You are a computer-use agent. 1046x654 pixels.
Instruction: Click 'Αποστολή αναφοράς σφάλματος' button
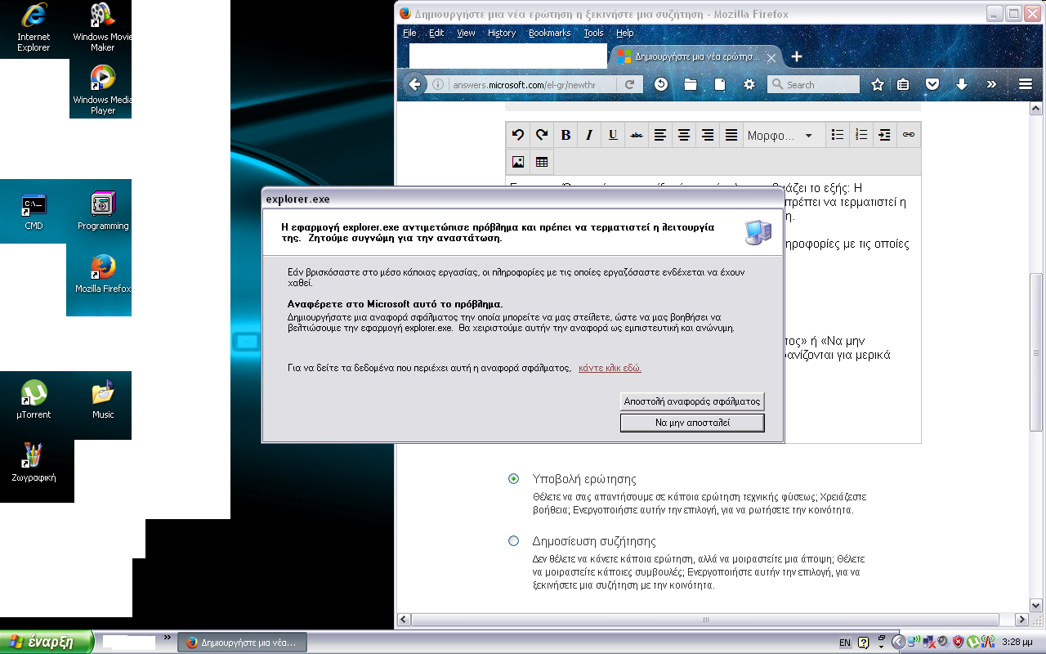tap(692, 401)
